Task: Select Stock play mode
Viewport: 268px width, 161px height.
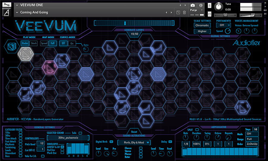Action: pyautogui.click(x=34, y=43)
